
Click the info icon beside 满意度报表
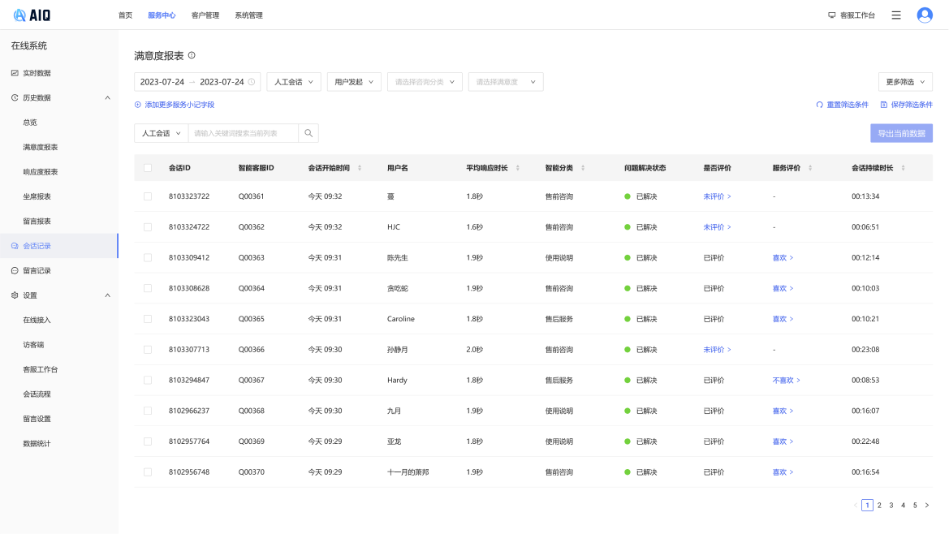(x=192, y=55)
